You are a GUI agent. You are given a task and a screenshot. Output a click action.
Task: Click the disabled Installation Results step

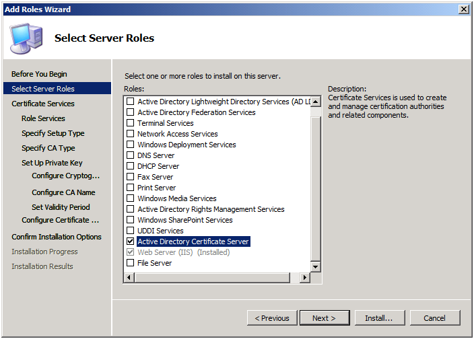[x=42, y=266]
